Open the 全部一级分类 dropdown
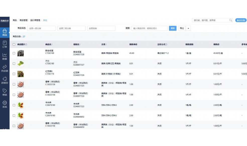The image size is (247, 146). (x=41, y=28)
